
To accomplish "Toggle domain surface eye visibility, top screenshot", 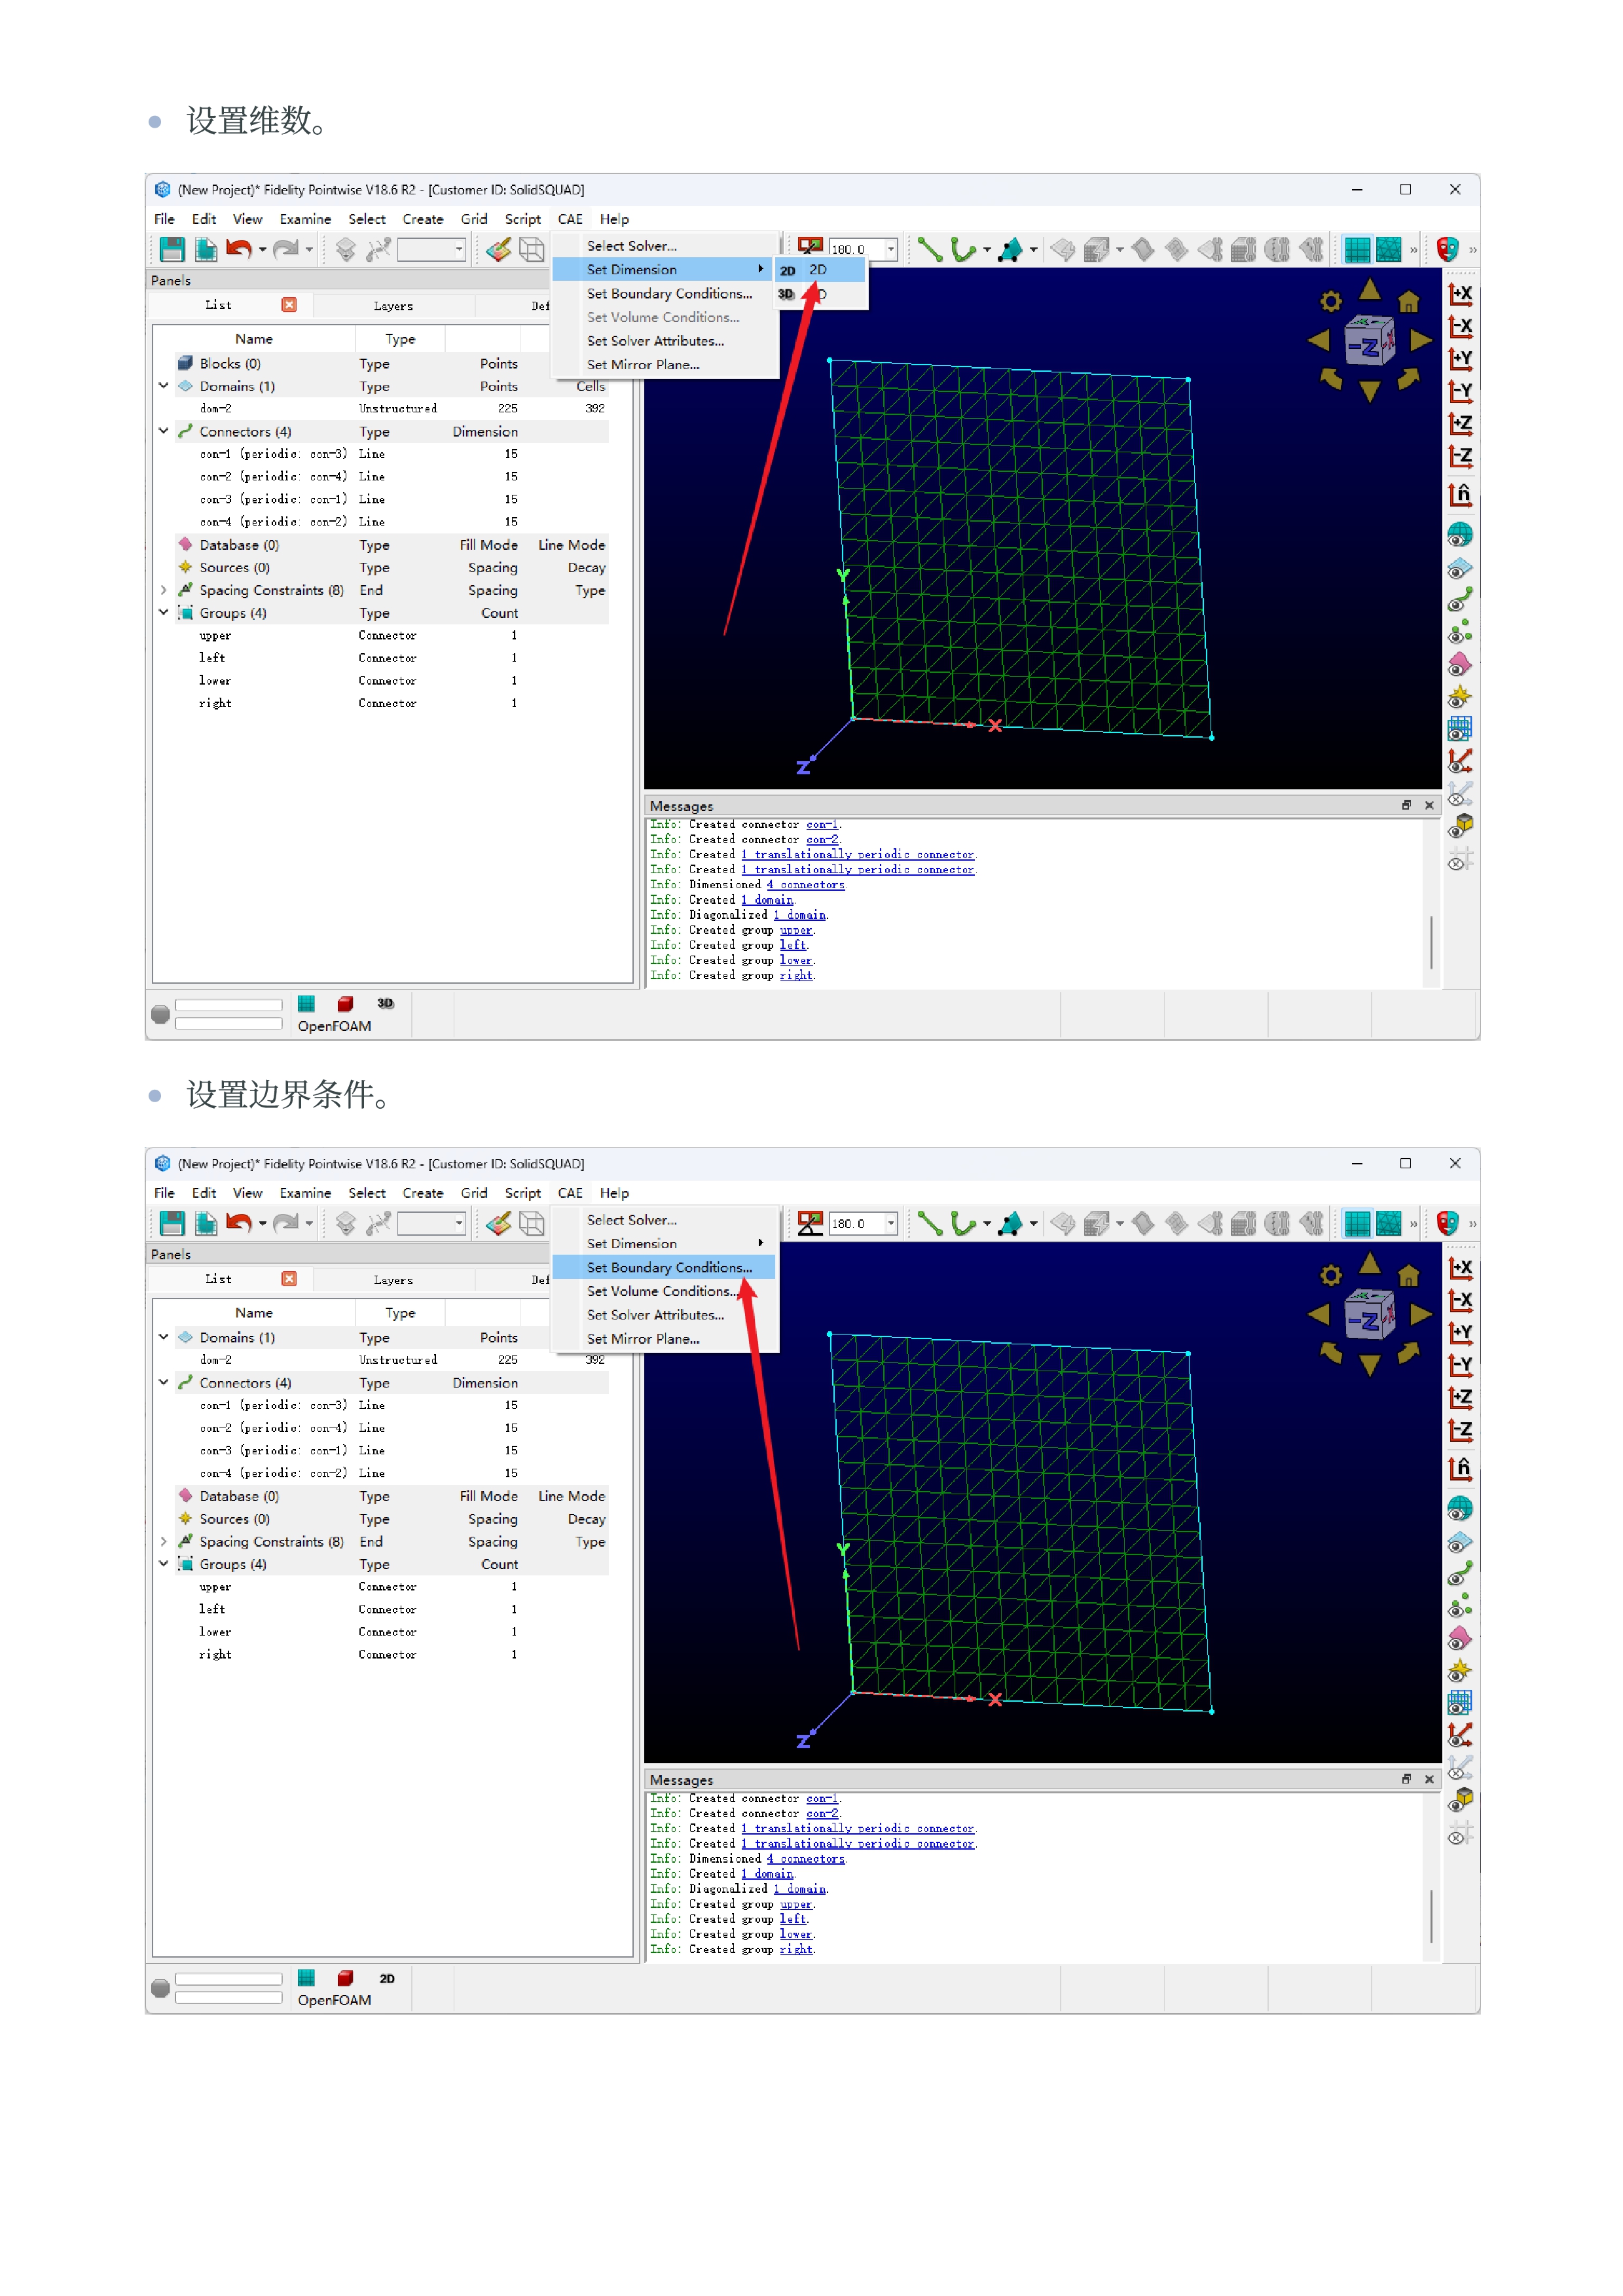I will coord(1460,568).
